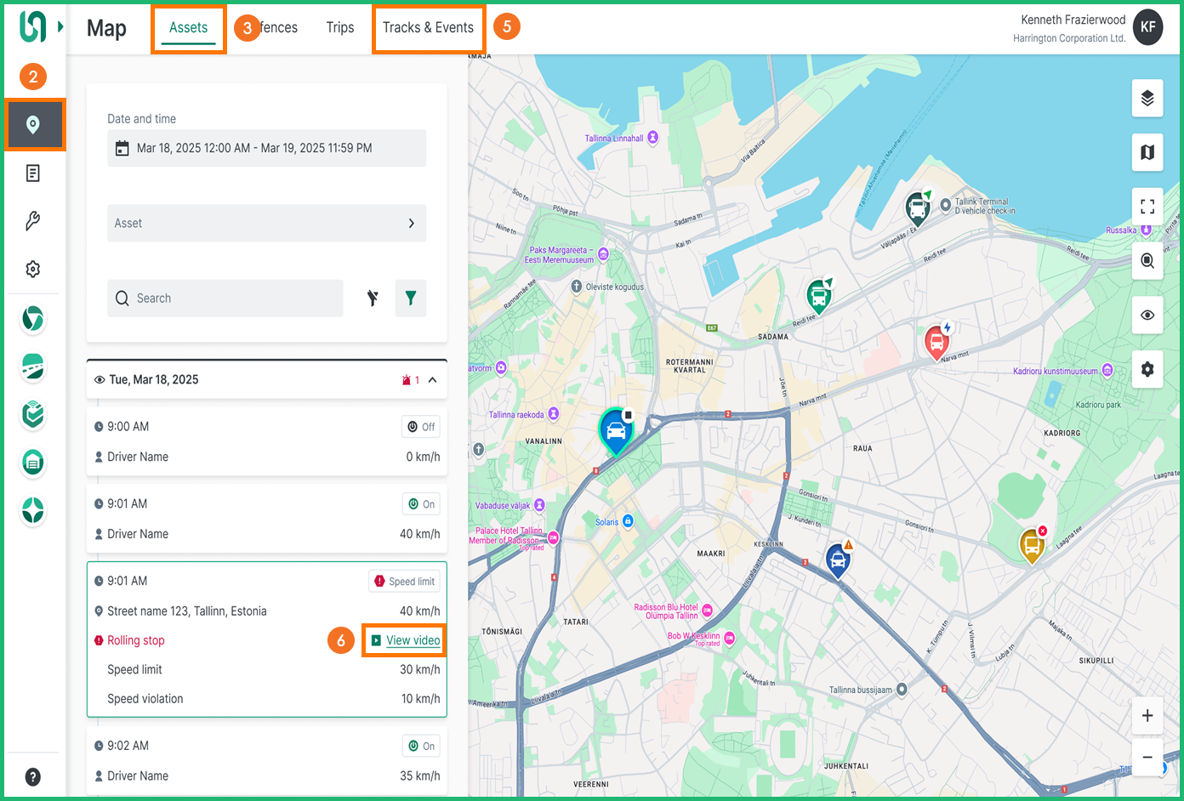
Task: Open the Map location pin sidebar icon
Action: pyautogui.click(x=33, y=125)
